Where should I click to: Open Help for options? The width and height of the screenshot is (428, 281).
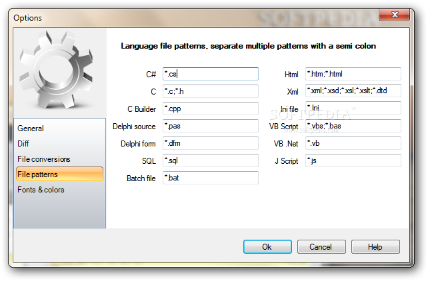pos(375,246)
